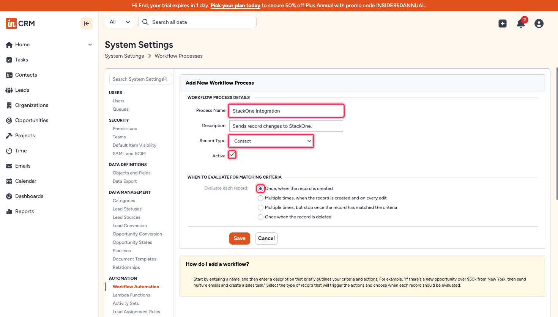
Task: Open Workflow Automation settings
Action: click(x=136, y=287)
